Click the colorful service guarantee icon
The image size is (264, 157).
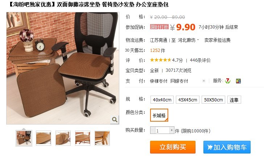(238, 81)
